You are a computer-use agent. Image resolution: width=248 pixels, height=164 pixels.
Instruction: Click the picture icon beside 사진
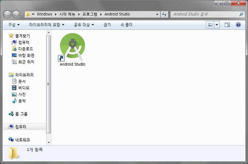click(x=14, y=95)
